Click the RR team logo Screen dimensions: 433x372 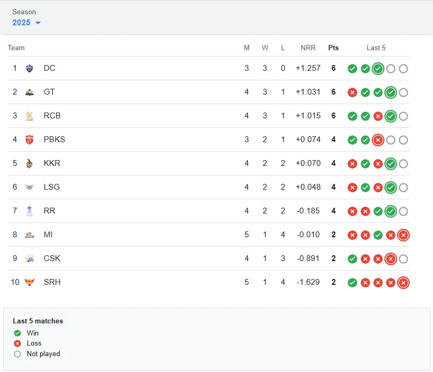30,211
